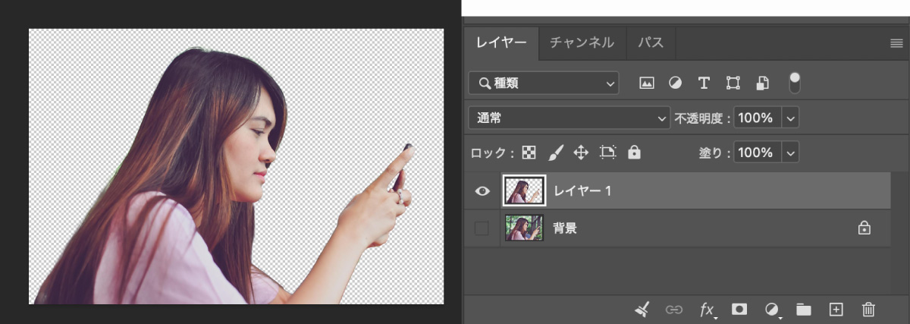Filter layers by adjustment layers icon
Viewport: 910px width, 324px height.
(675, 83)
